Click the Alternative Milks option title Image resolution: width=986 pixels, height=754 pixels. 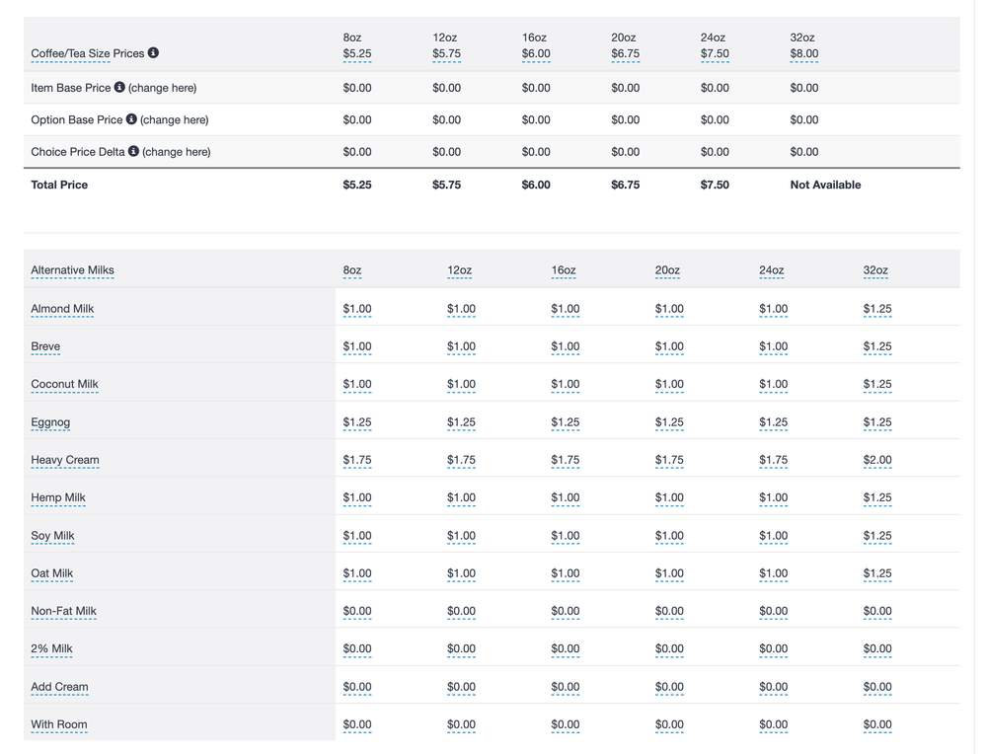click(72, 270)
